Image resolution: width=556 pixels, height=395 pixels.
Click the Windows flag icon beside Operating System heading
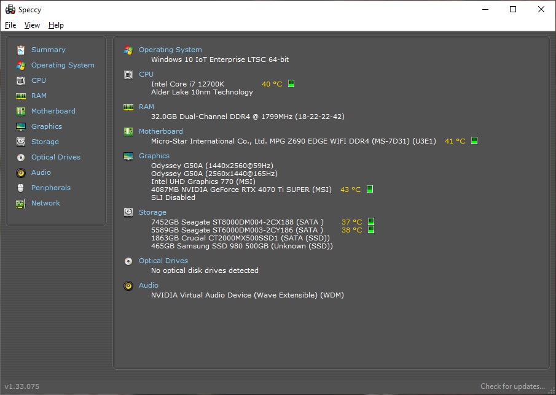pos(128,50)
